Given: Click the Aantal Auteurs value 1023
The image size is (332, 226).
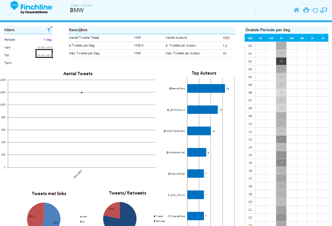Looking at the screenshot, I should point(226,38).
